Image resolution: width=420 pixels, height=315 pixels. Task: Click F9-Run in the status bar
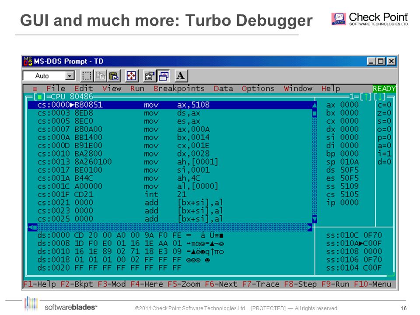point(336,284)
